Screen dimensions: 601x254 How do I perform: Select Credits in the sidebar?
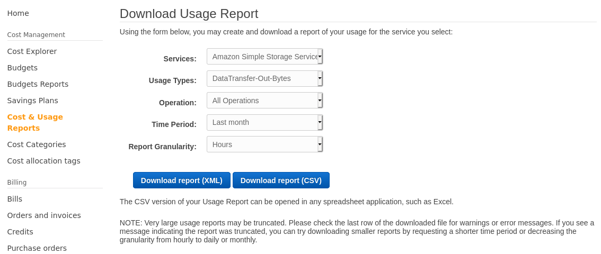pos(20,232)
